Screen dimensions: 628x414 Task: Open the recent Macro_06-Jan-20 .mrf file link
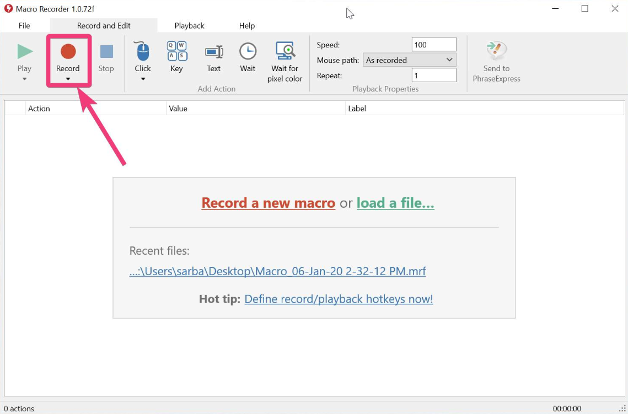pyautogui.click(x=277, y=271)
